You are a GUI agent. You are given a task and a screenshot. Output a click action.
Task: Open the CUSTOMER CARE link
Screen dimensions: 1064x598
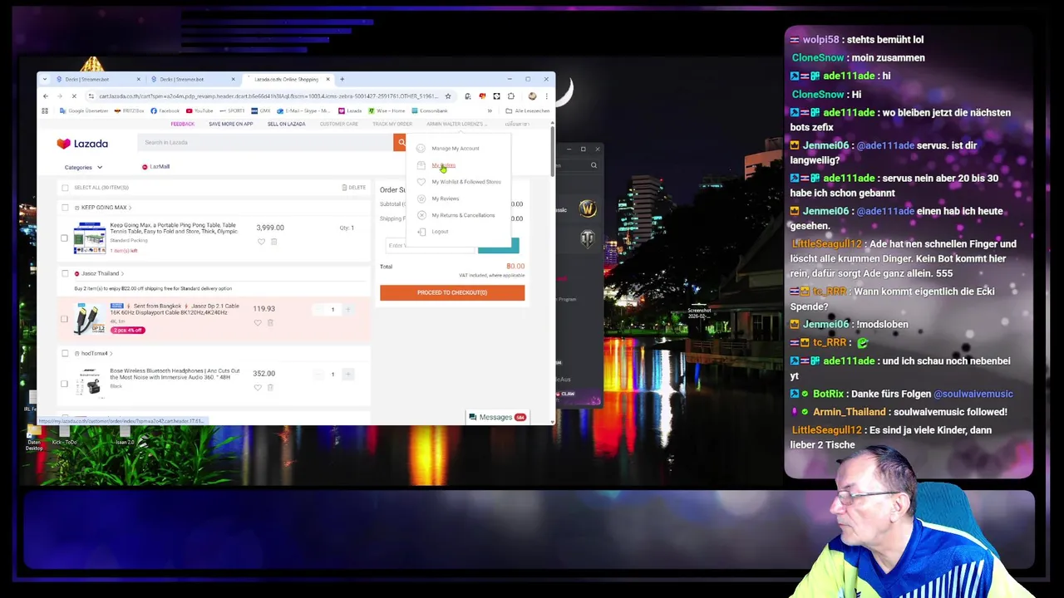tap(339, 124)
